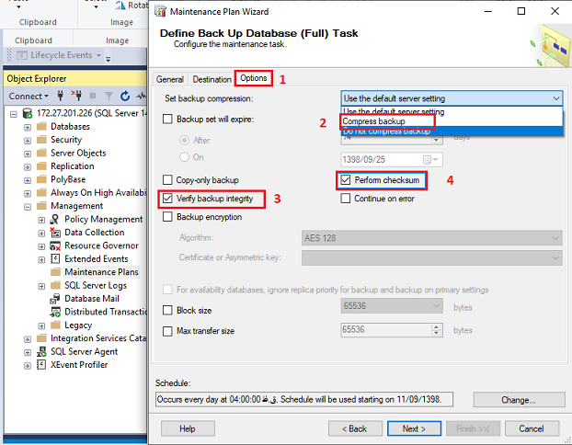
Task: Switch to the General tab
Action: point(169,80)
